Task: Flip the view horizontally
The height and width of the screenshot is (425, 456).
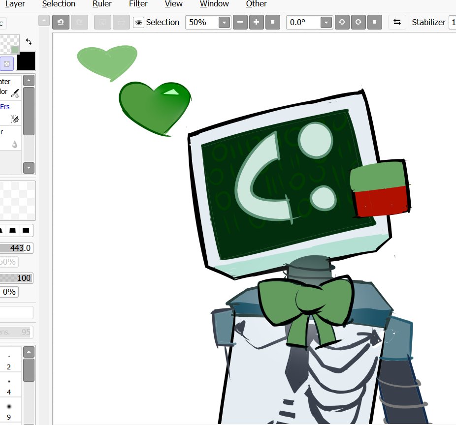Action: pyautogui.click(x=397, y=22)
